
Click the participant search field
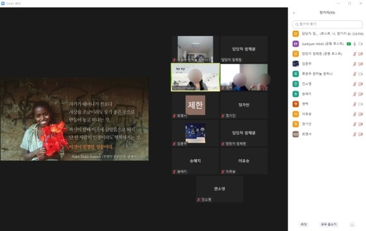pyautogui.click(x=328, y=24)
